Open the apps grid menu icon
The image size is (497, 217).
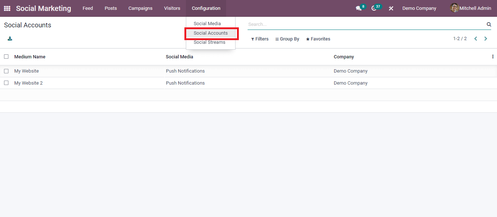click(x=7, y=8)
